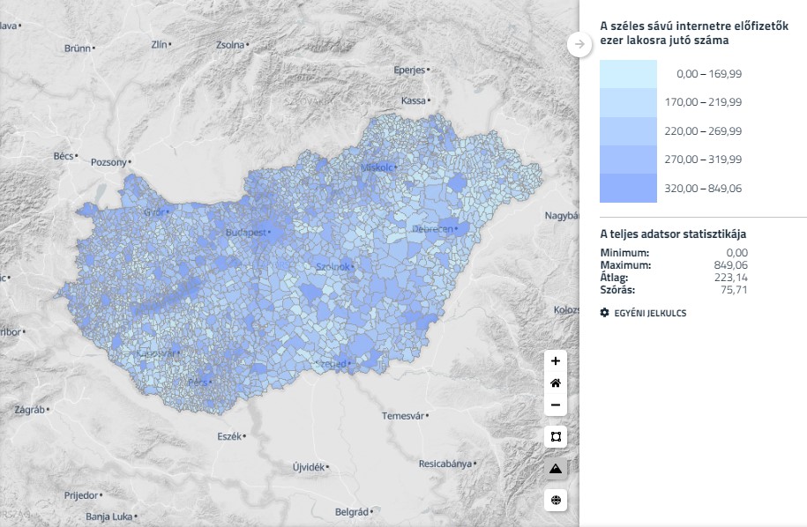Viewport: 807px width, 527px height.
Task: Open the Egyéni jelkulcs gear settings
Action: 604,313
